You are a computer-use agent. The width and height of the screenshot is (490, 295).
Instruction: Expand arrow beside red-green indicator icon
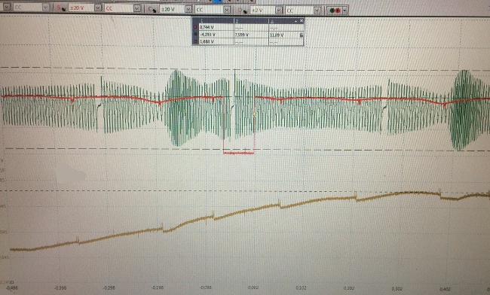coord(345,11)
